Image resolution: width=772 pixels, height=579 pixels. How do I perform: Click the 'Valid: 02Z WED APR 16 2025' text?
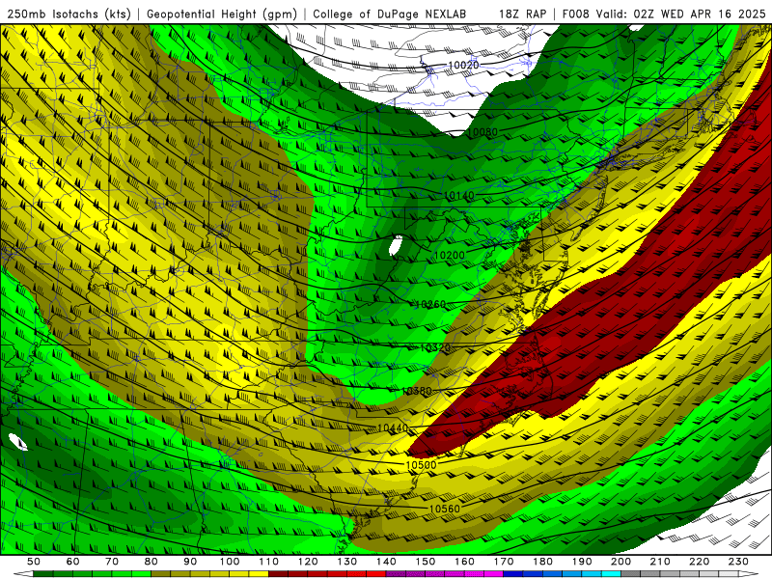click(x=681, y=14)
